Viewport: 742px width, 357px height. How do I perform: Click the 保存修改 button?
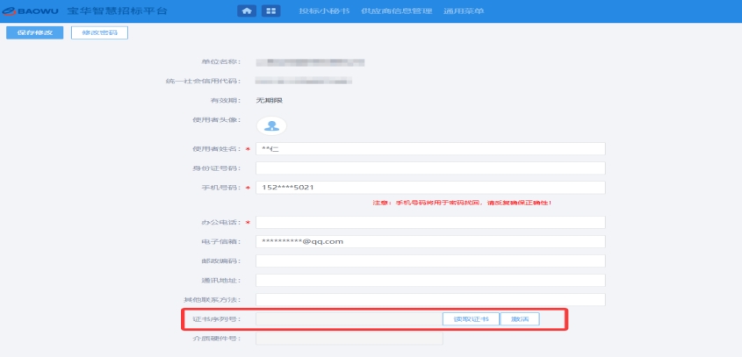pos(34,32)
